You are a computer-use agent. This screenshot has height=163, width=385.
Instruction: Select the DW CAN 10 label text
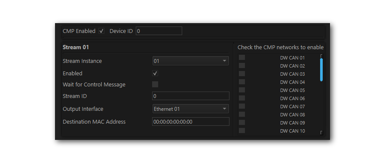pos(293,131)
